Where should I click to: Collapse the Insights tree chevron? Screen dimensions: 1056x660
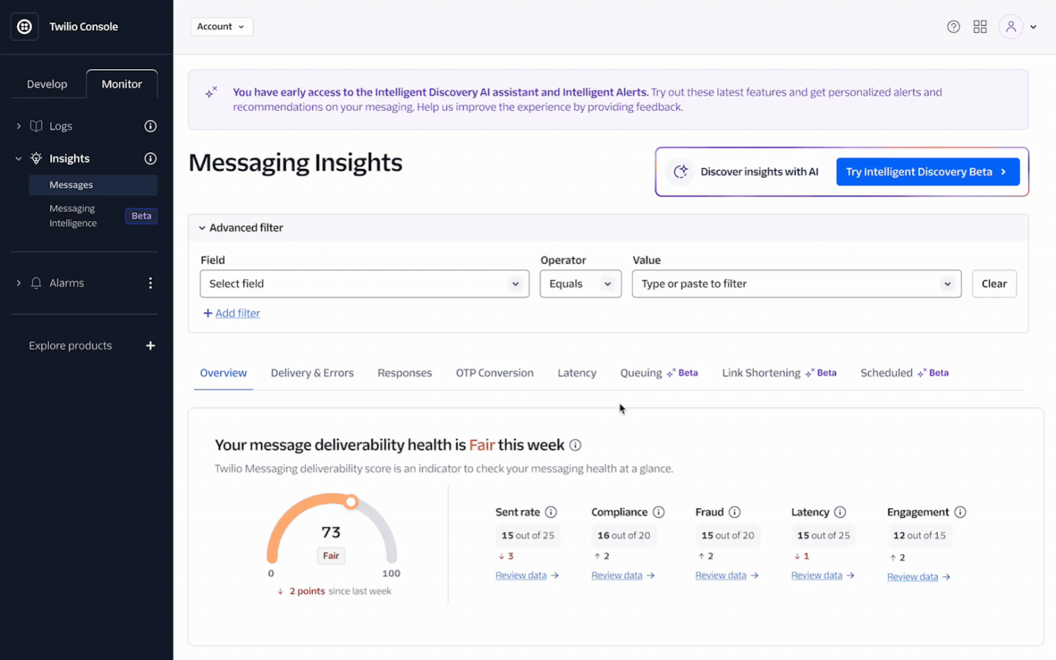point(18,158)
